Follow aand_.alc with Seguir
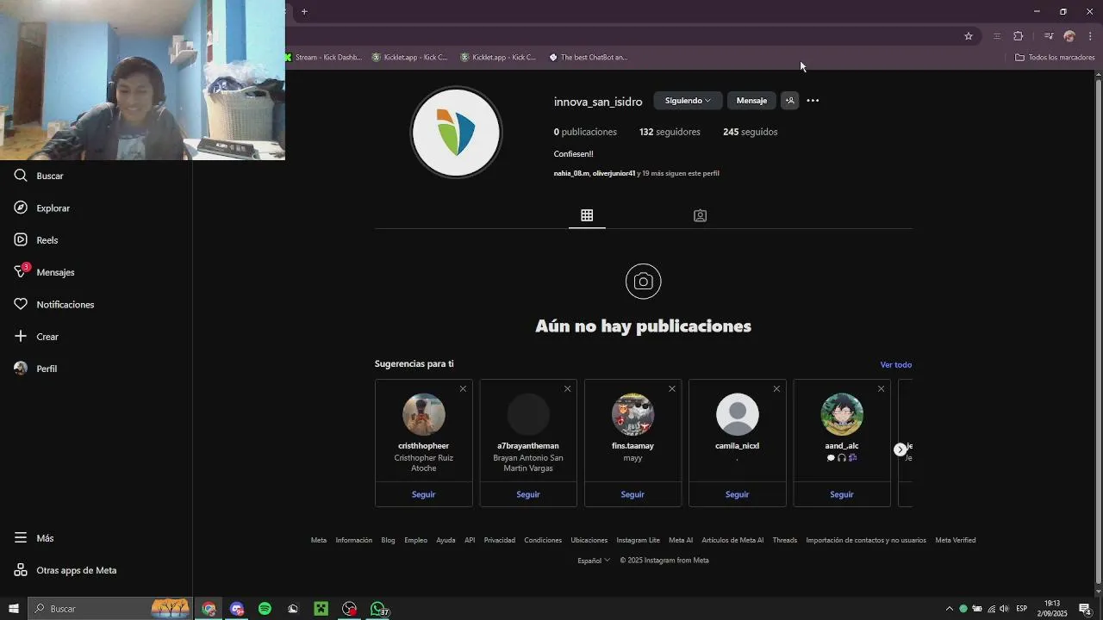Image resolution: width=1103 pixels, height=620 pixels. tap(842, 494)
